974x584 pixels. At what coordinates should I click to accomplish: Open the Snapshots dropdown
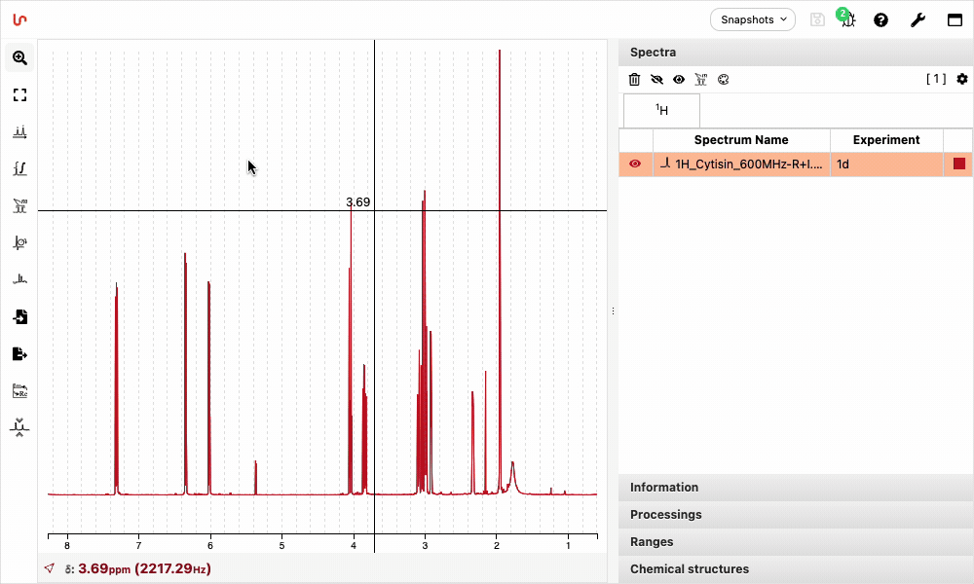pos(753,19)
